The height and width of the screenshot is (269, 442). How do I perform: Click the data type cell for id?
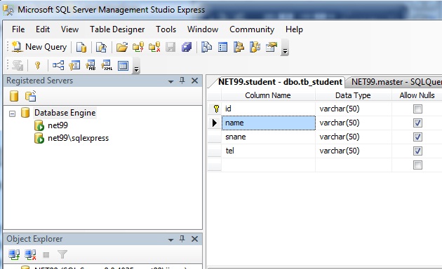[354, 109]
